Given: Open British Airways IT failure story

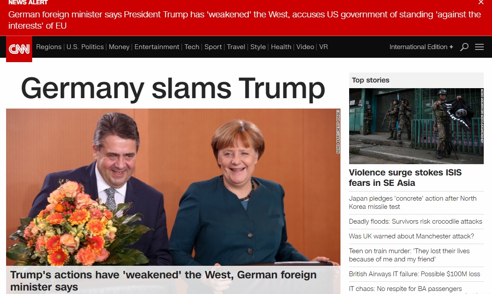Looking at the screenshot, I should point(414,274).
